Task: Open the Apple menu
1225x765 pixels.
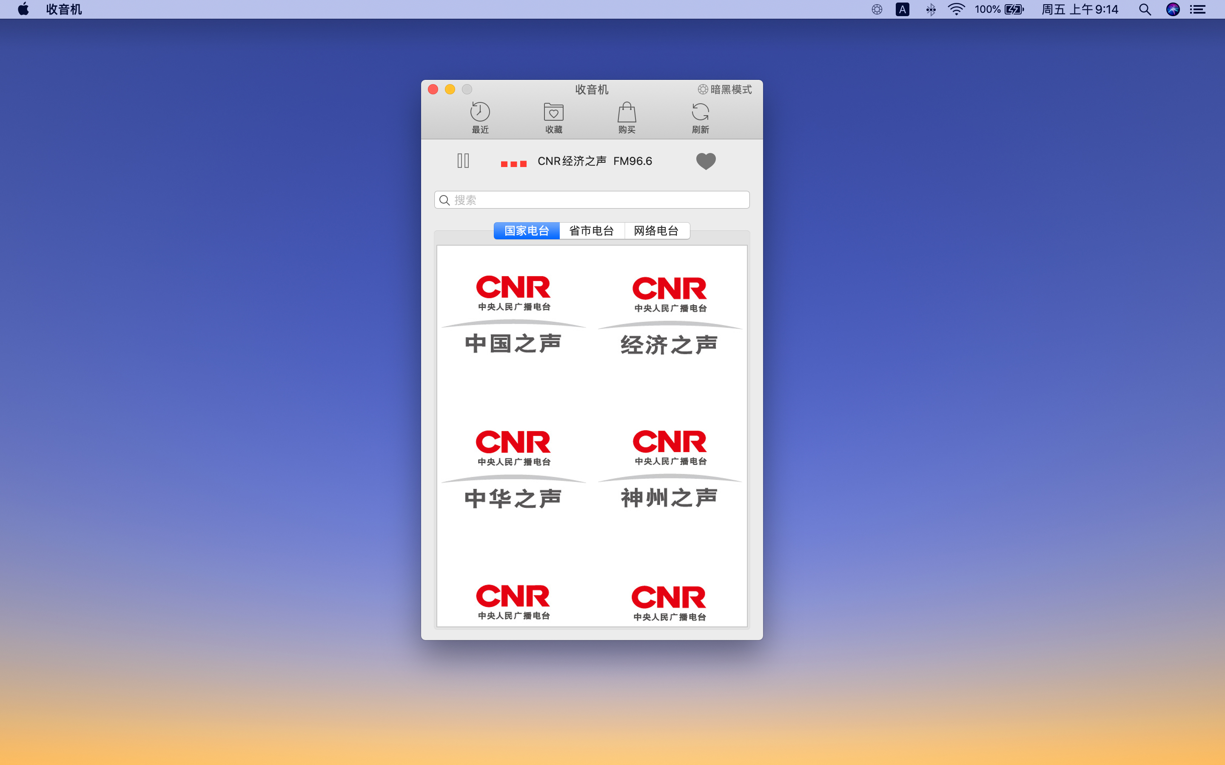Action: click(23, 9)
